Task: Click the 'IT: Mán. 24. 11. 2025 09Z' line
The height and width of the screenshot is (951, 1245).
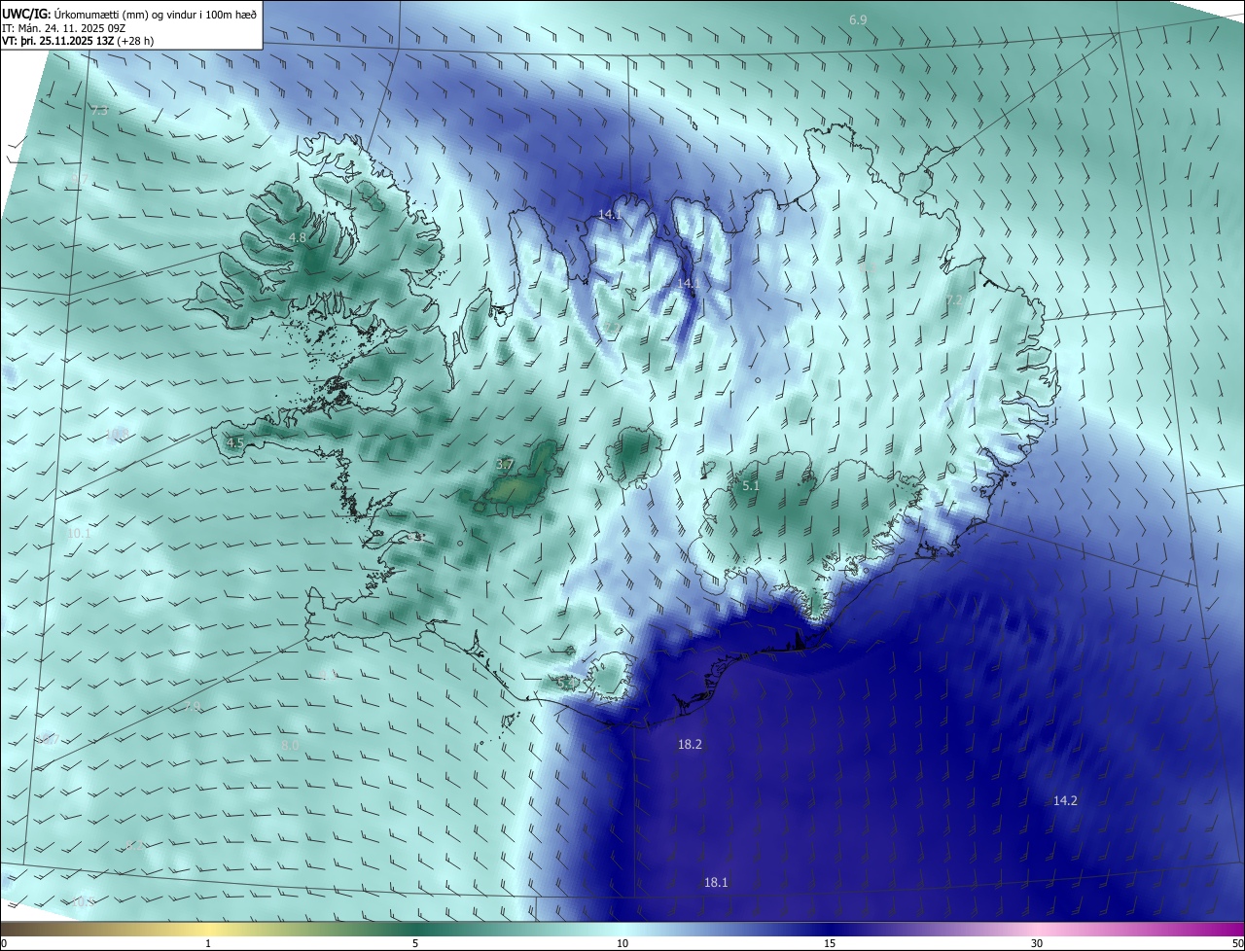Action: (64, 28)
